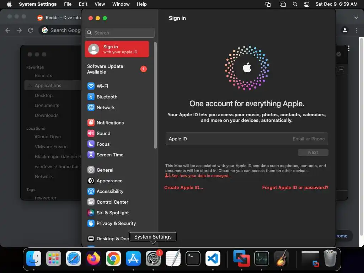Click Create Apple ID link
364x273 pixels.
184,187
